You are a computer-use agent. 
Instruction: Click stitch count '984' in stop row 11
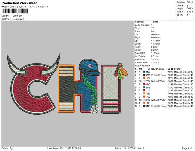pyautogui.click(x=149, y=103)
